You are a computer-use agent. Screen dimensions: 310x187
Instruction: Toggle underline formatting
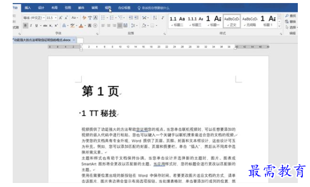[x=37, y=25]
